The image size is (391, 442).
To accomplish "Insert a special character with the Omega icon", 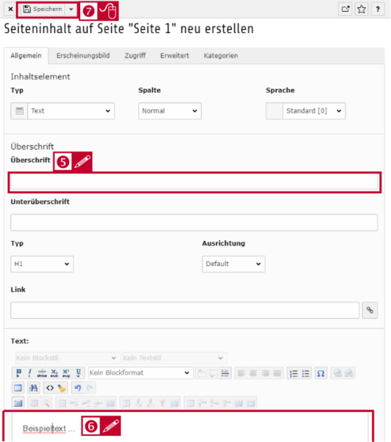I will click(320, 373).
